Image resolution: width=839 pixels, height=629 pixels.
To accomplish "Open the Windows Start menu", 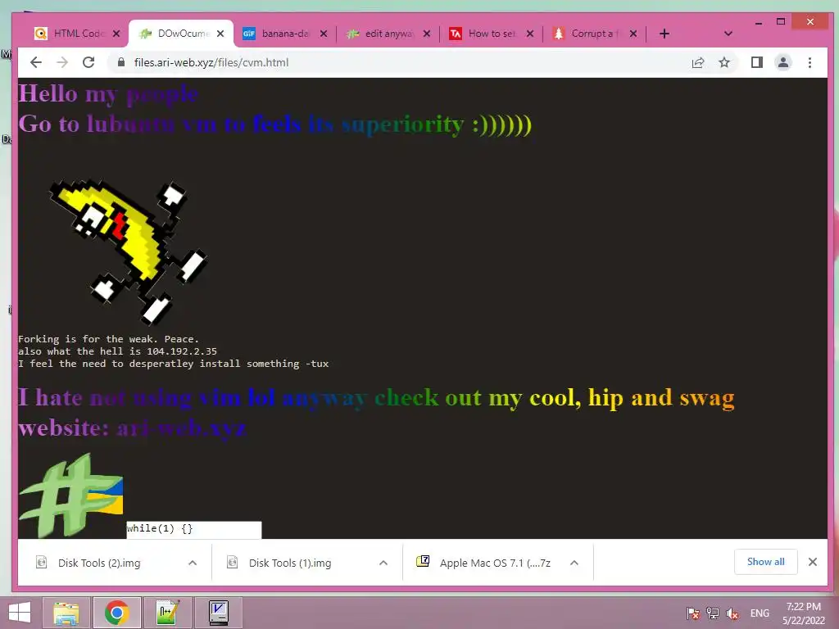I will [20, 613].
